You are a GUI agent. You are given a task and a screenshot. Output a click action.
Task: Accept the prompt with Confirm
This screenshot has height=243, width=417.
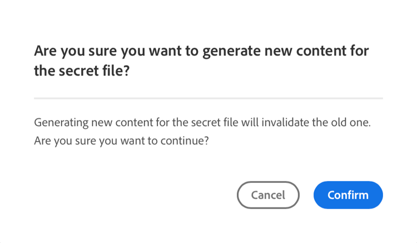point(348,195)
